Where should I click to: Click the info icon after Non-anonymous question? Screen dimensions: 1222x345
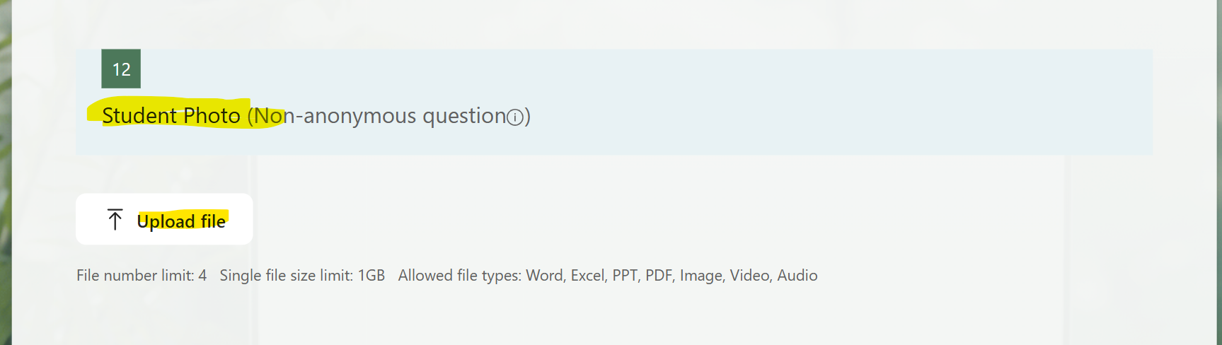(x=516, y=117)
